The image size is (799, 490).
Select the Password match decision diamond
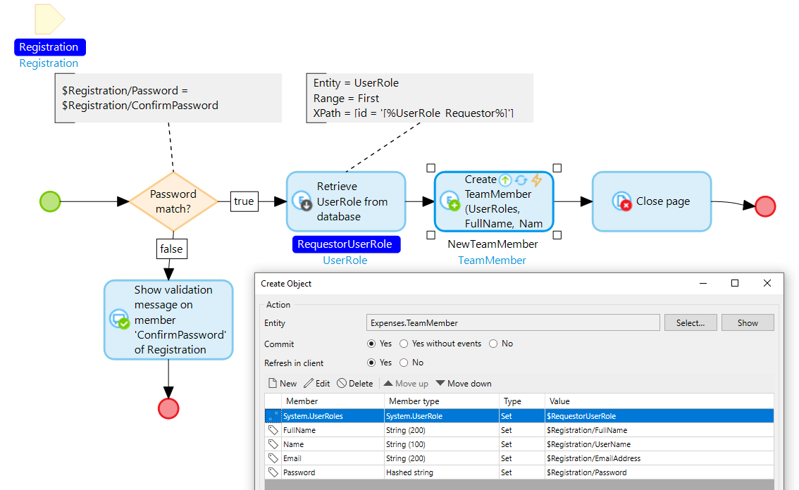click(173, 202)
